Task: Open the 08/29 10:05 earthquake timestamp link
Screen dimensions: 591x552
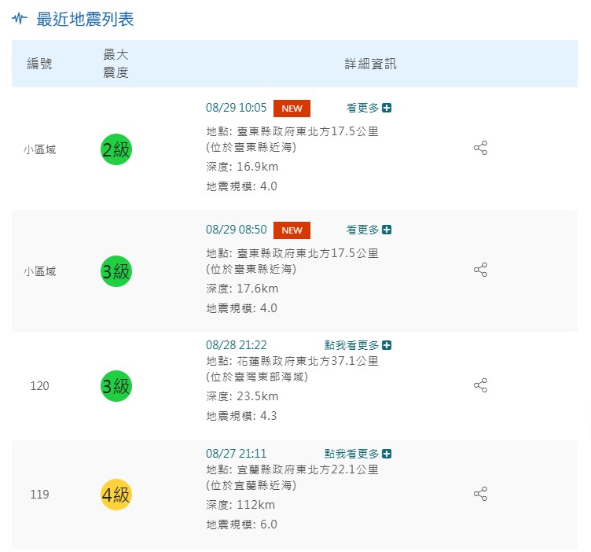Action: 236,108
